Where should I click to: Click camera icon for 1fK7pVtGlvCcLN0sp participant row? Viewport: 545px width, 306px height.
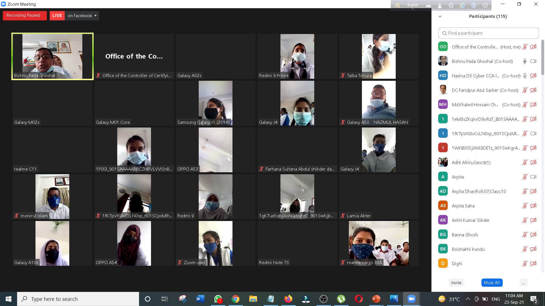tap(533, 133)
